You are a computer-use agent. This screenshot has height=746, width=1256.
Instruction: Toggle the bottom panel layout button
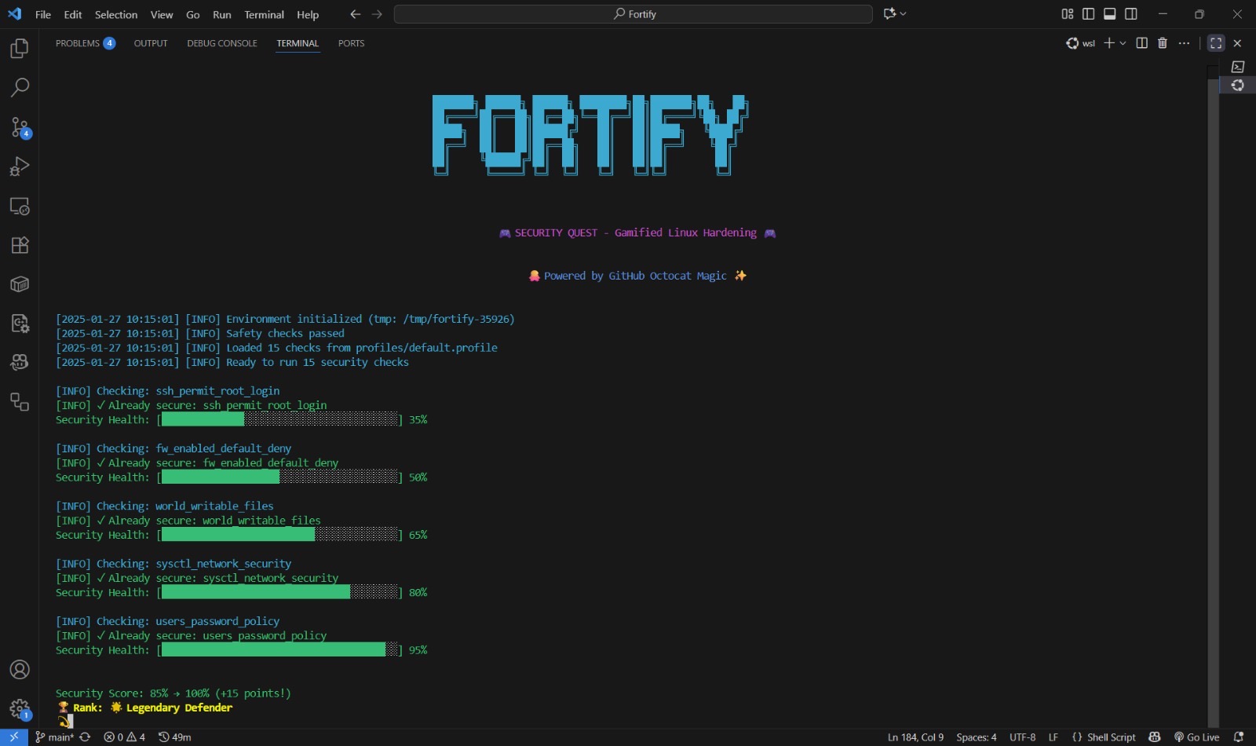click(x=1110, y=14)
